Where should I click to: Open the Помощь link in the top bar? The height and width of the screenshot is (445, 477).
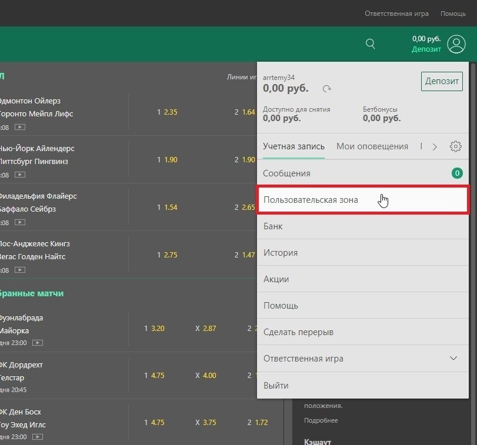tap(453, 14)
